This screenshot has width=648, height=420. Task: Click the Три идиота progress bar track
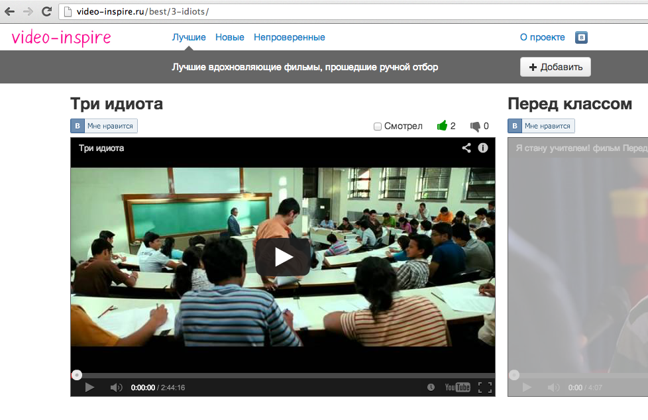[x=283, y=376]
